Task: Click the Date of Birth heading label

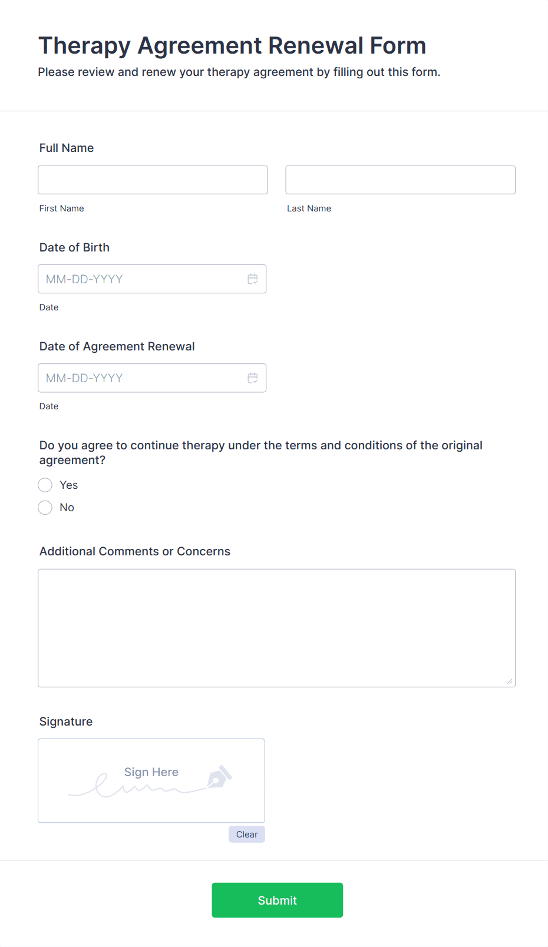Action: point(74,247)
